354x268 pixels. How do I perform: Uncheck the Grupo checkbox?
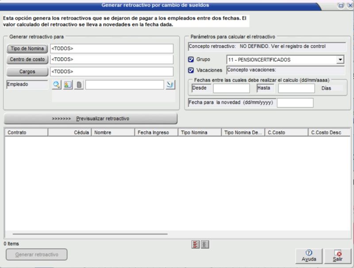191,59
